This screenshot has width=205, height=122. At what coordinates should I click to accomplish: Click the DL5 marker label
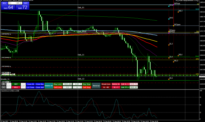pyautogui.click(x=171, y=78)
